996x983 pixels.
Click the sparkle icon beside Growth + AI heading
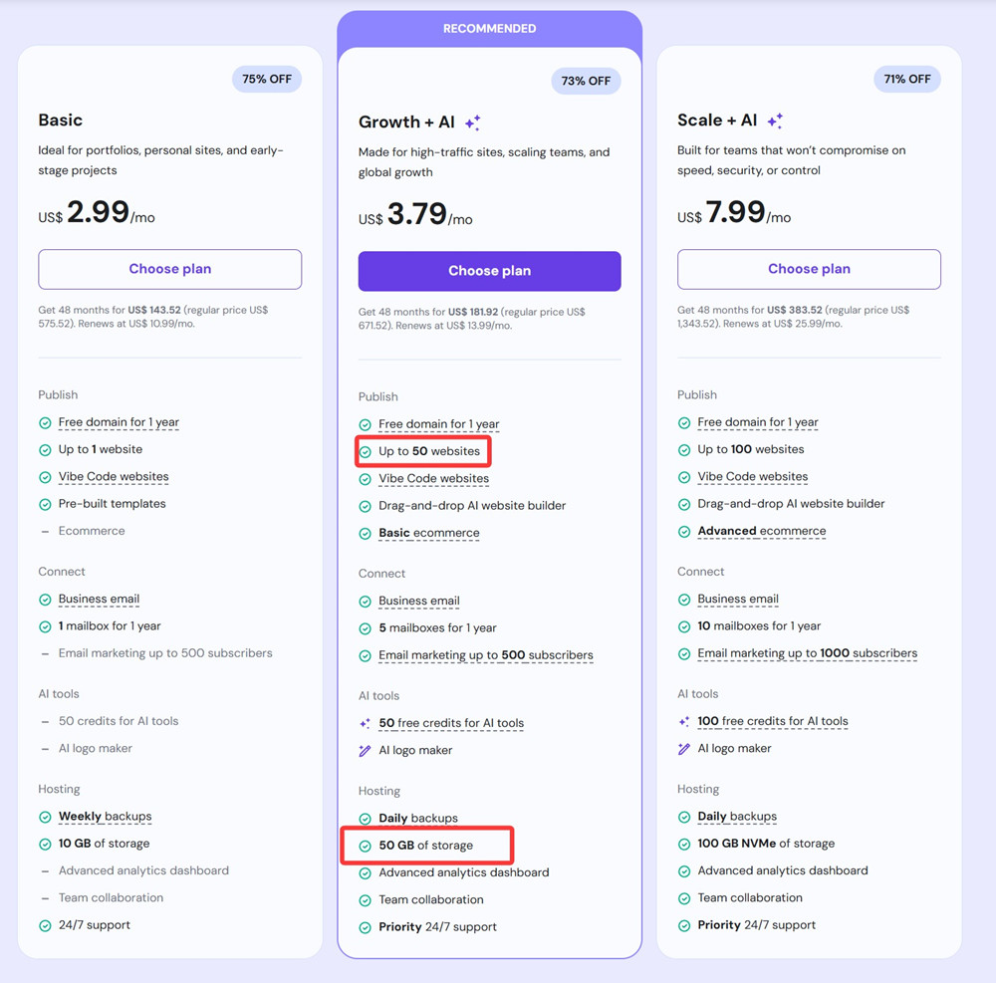pyautogui.click(x=473, y=123)
